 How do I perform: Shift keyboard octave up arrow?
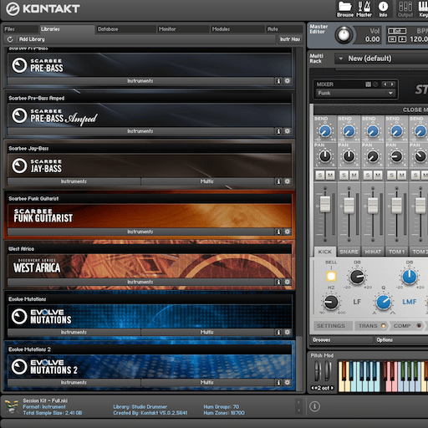[x=332, y=388]
